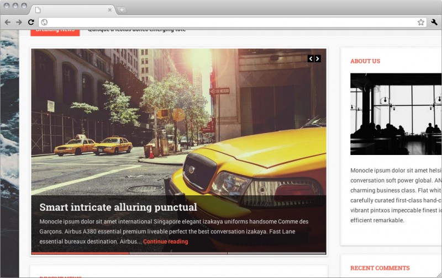Click the About Us cafe photo
This screenshot has height=278, width=442.
coord(396,114)
